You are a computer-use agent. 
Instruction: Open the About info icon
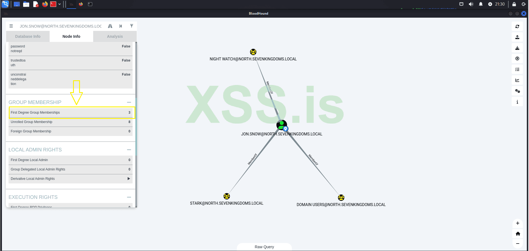click(x=517, y=102)
